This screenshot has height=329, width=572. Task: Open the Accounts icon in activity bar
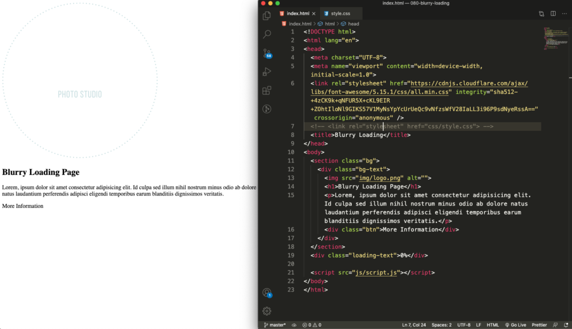[x=267, y=293]
